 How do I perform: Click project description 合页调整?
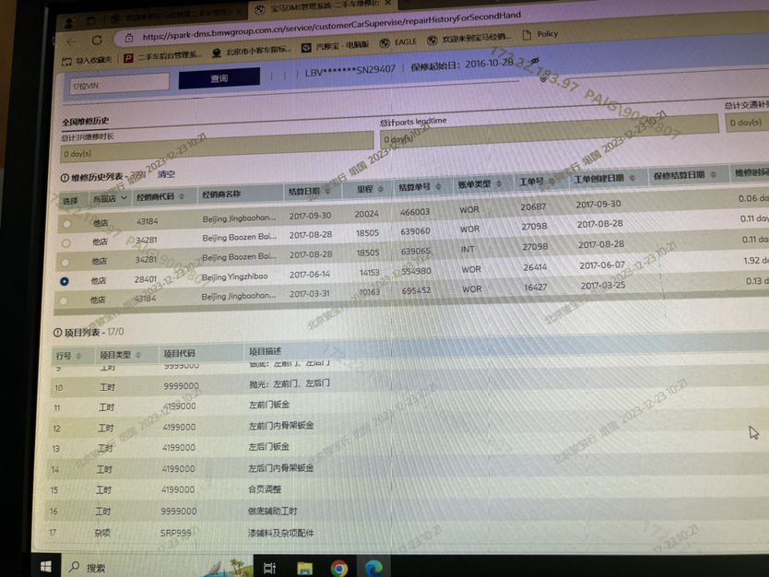(x=265, y=489)
